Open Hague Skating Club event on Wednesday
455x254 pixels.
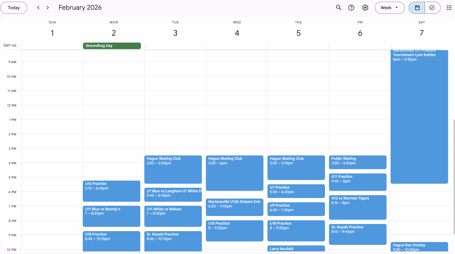235,173
